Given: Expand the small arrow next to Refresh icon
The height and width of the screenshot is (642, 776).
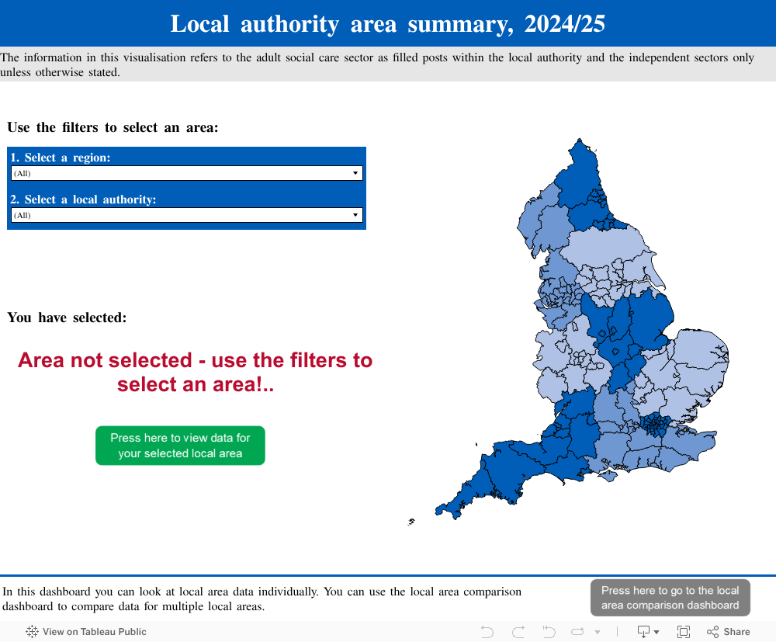Looking at the screenshot, I should click(x=598, y=632).
